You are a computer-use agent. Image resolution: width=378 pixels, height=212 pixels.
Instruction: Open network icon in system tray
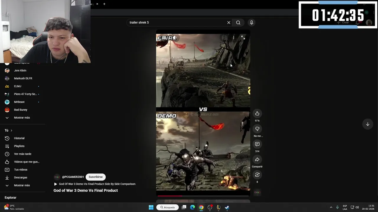[352, 207]
